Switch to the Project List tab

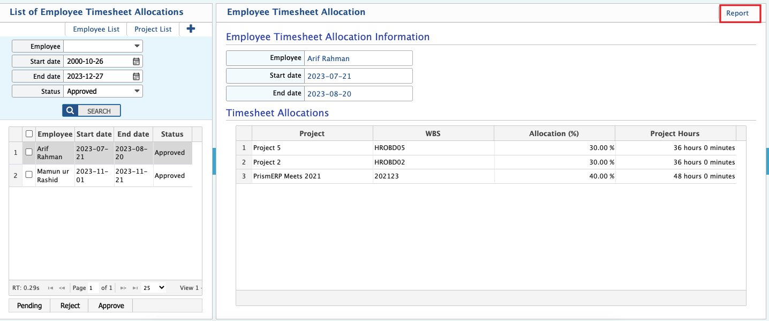pos(152,29)
